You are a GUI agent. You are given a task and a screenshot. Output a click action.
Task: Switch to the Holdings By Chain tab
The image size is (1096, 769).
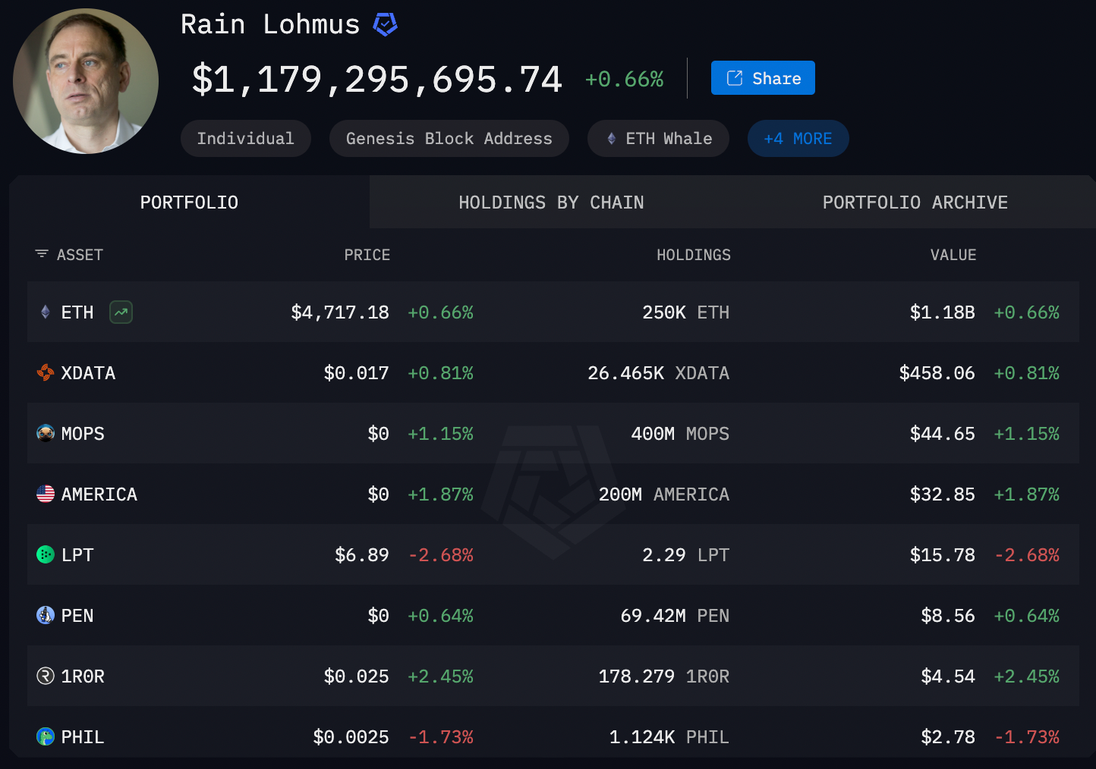551,202
